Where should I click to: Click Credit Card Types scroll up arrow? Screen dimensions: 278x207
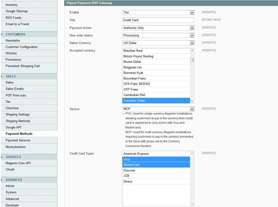tap(192, 153)
